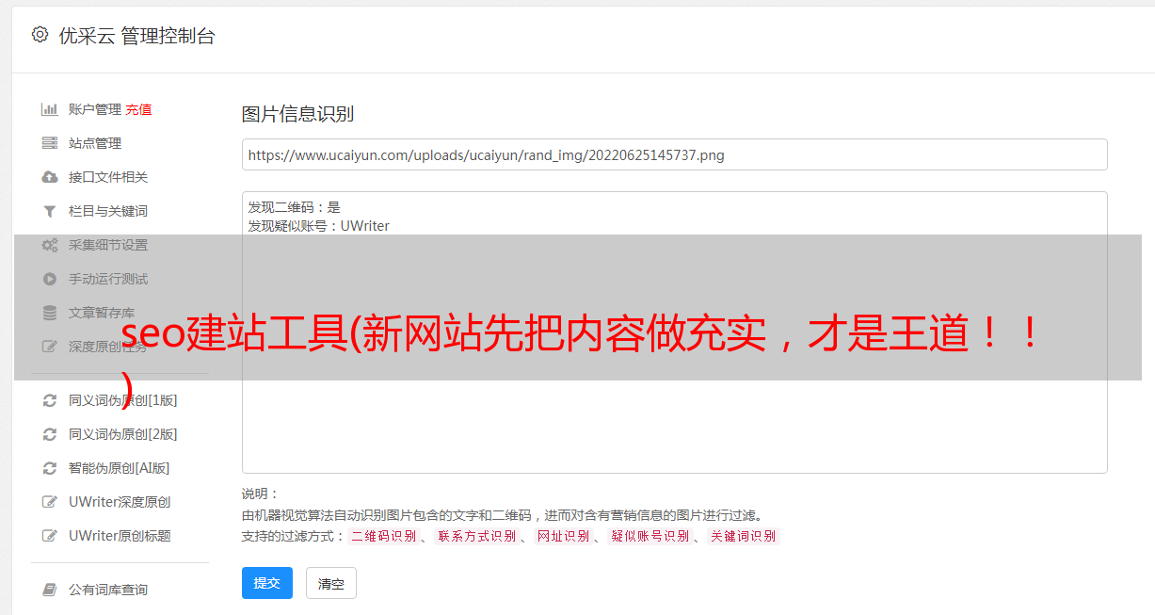The height and width of the screenshot is (615, 1155).
Task: Select 智能伪原创[AI版] menu item
Action: 120,468
